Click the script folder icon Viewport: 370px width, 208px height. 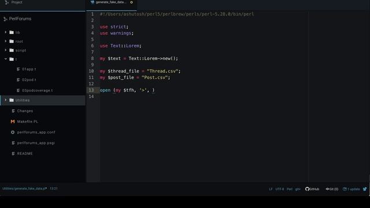click(12, 50)
